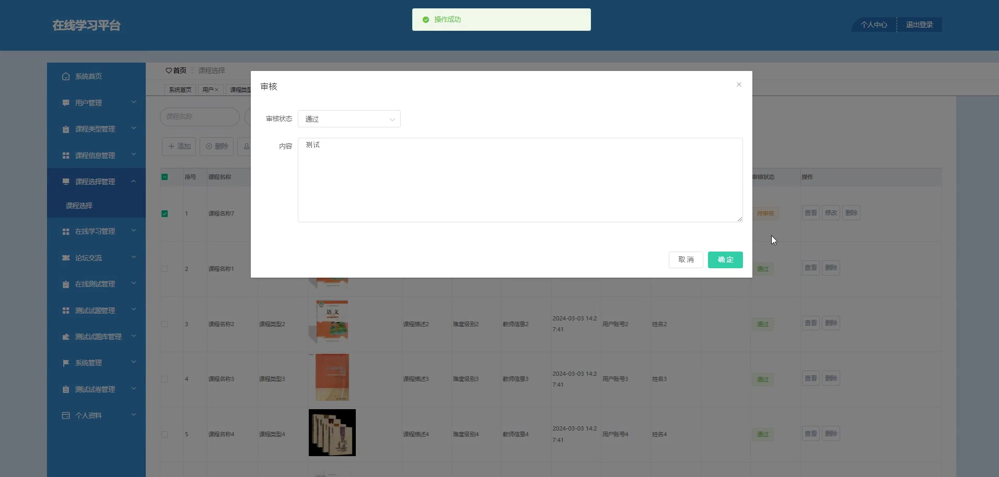The width and height of the screenshot is (999, 477).
Task: Switch to the 系统首页 tab
Action: (x=180, y=90)
